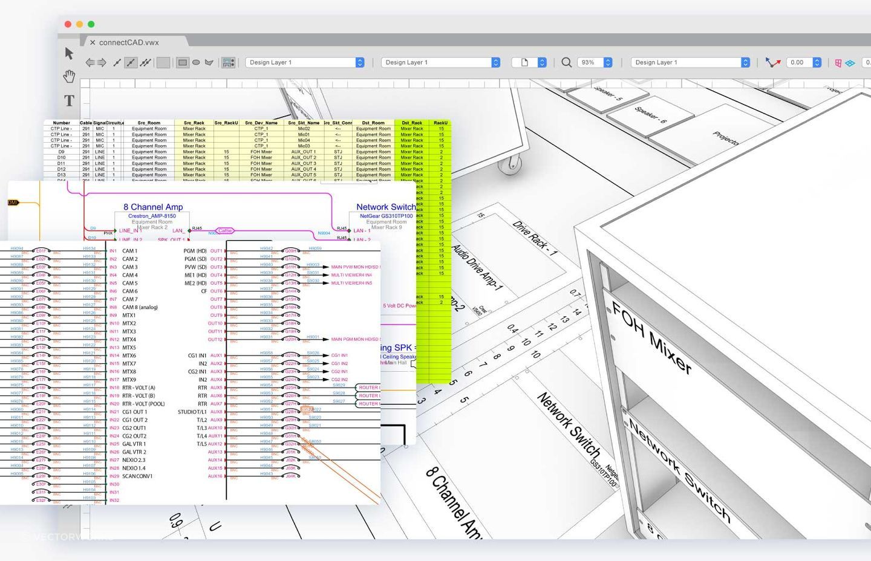Toggle the blue plane mode icon
This screenshot has height=561, width=871.
pyautogui.click(x=852, y=62)
